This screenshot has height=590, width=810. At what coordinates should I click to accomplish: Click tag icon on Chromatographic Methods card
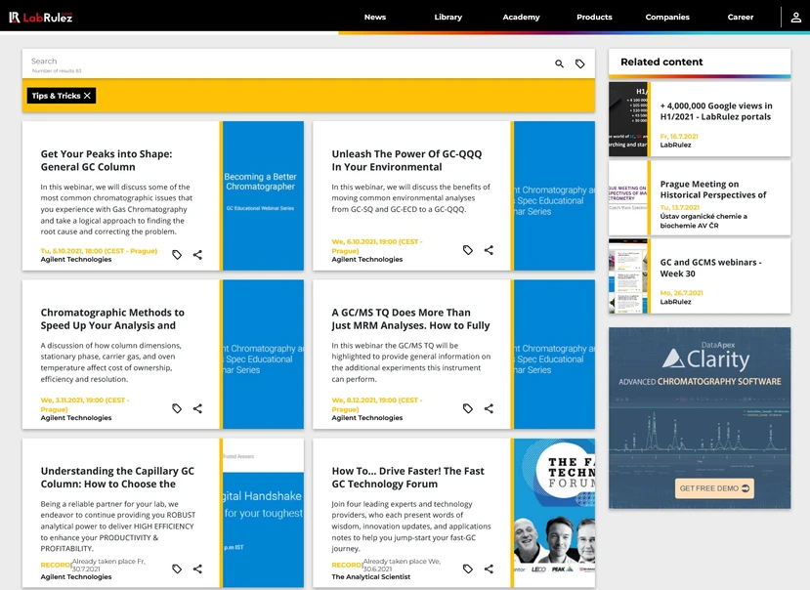click(177, 408)
